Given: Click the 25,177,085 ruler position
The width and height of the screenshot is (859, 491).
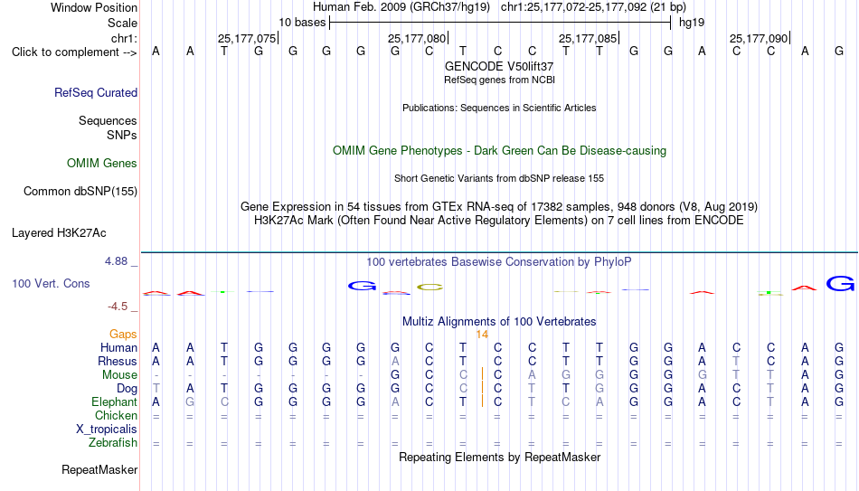Looking at the screenshot, I should click(x=588, y=38).
